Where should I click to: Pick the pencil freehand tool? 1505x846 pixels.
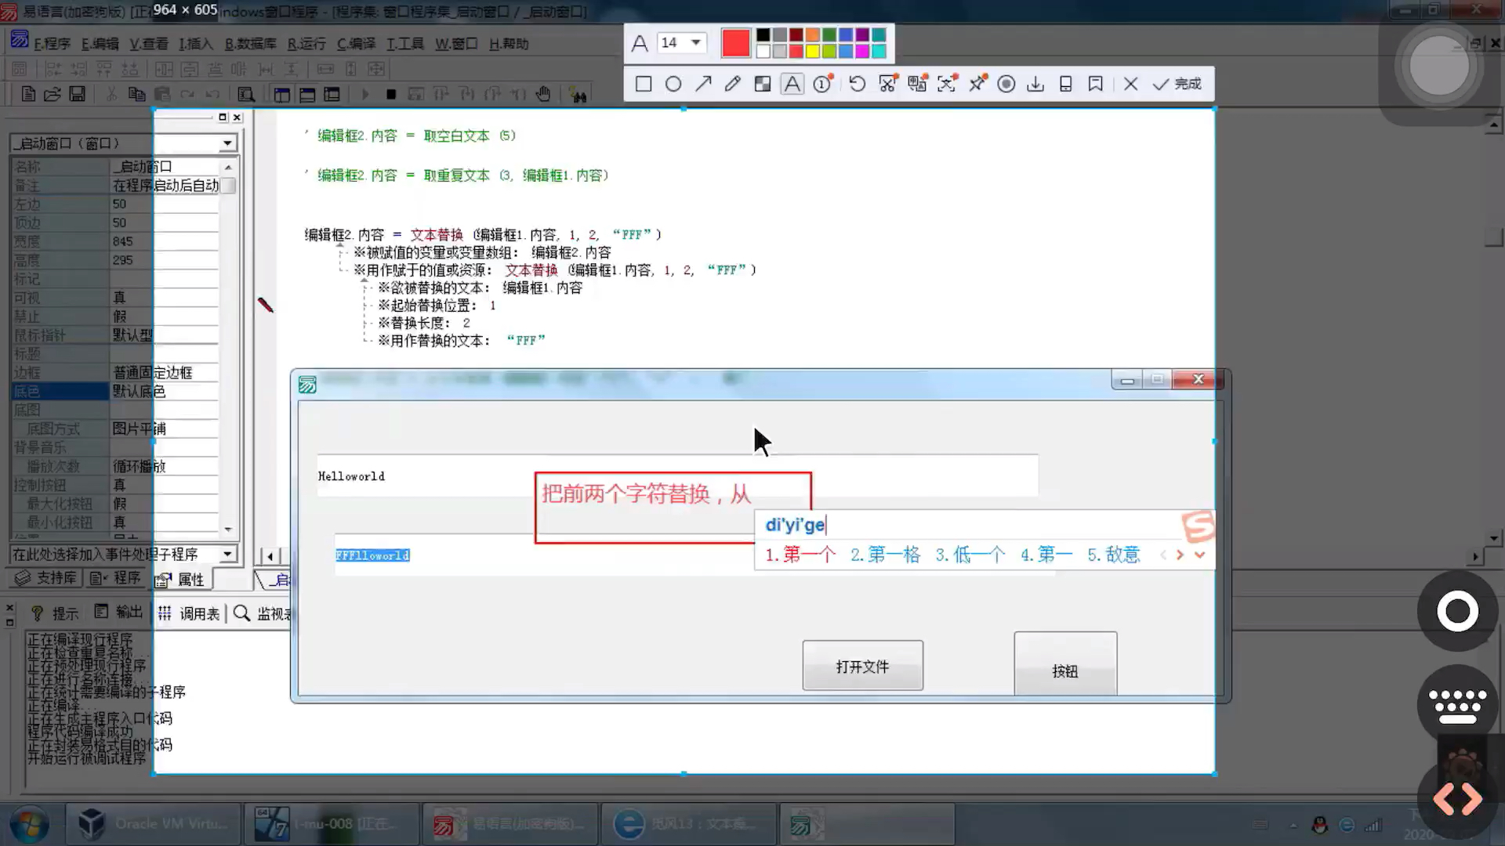click(733, 84)
